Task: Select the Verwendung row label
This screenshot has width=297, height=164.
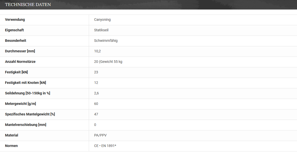Action: (x=15, y=20)
